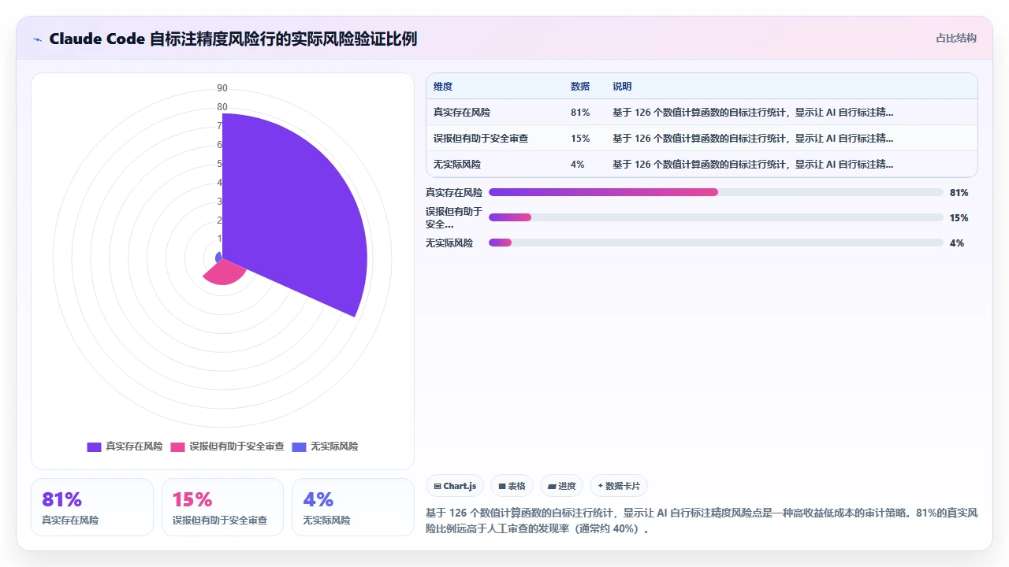This screenshot has width=1009, height=567.
Task: Click the 无实际风险 4% progress bar
Action: coord(716,243)
